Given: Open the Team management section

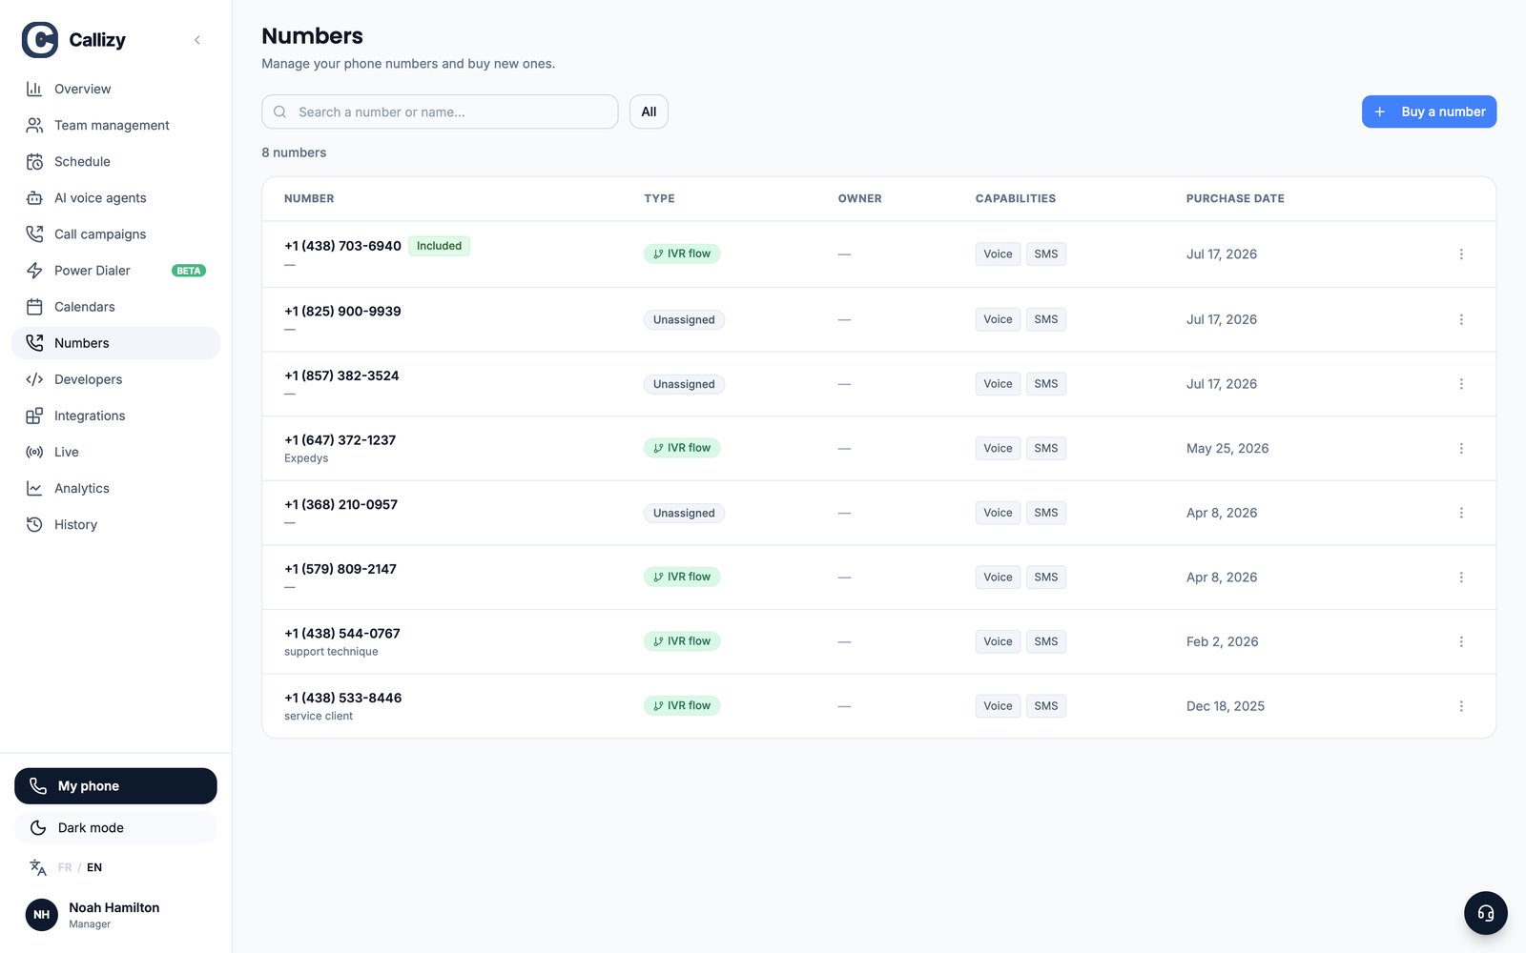Looking at the screenshot, I should pos(115,125).
